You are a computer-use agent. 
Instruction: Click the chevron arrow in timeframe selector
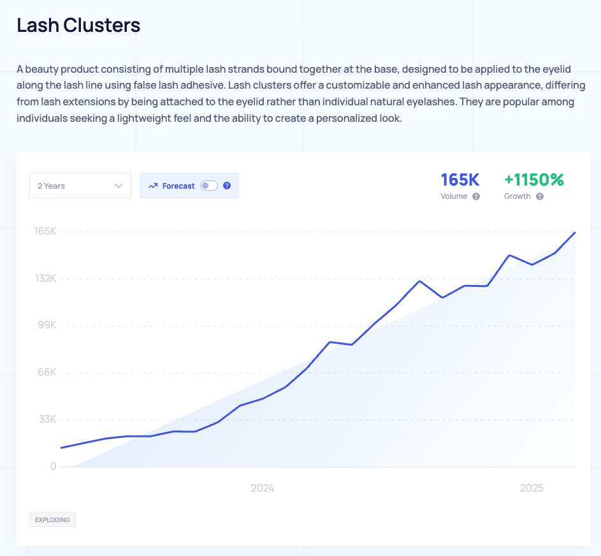tap(119, 186)
